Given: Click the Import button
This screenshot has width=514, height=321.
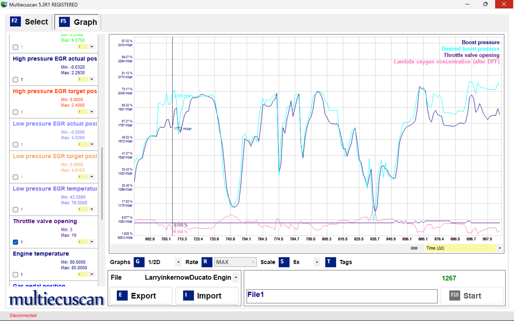Looking at the screenshot, I should click(x=207, y=296).
